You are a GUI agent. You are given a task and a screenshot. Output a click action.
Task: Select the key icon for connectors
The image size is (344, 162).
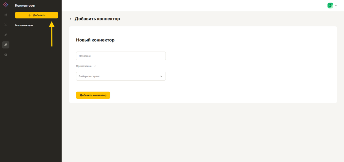click(x=6, y=45)
